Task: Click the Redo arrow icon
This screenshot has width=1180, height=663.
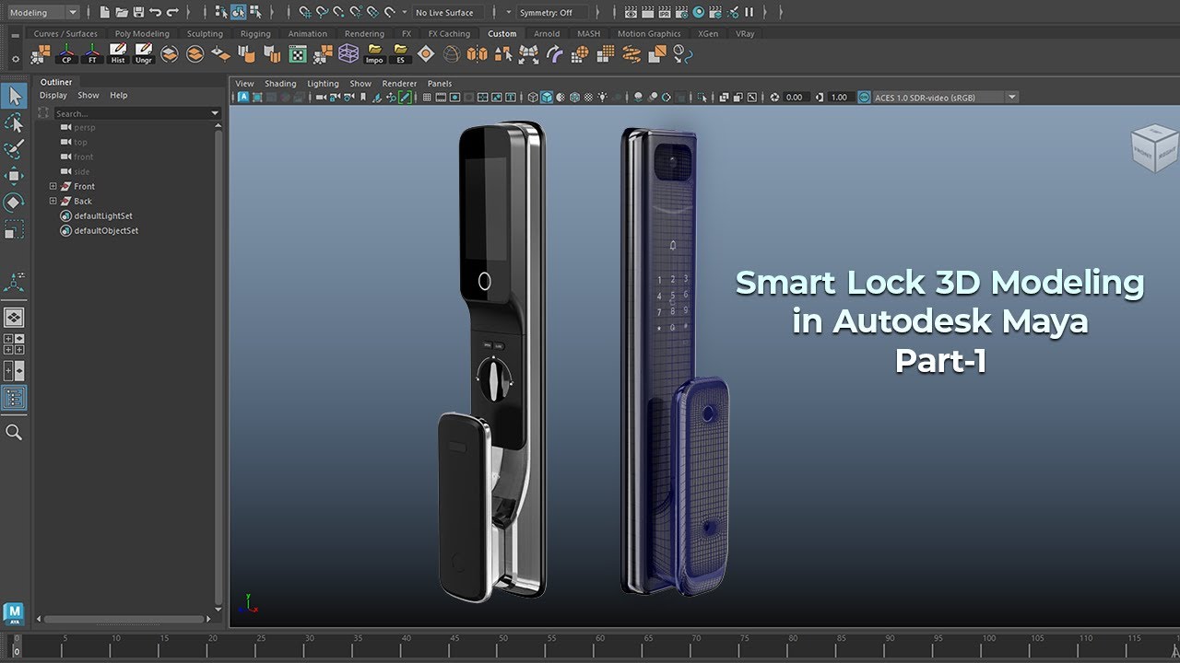Action: tap(172, 12)
